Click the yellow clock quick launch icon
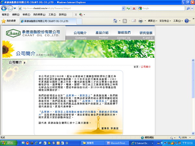Viewport: 195px width, 146px height. coord(58,143)
